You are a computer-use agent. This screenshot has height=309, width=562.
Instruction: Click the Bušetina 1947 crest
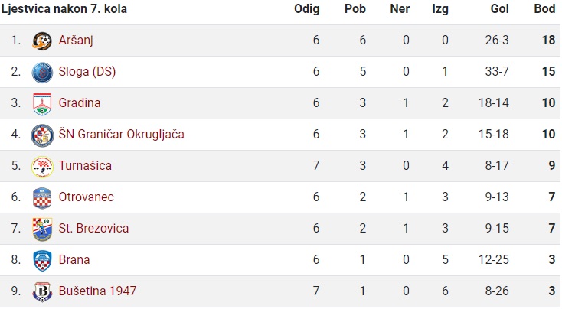(42, 292)
